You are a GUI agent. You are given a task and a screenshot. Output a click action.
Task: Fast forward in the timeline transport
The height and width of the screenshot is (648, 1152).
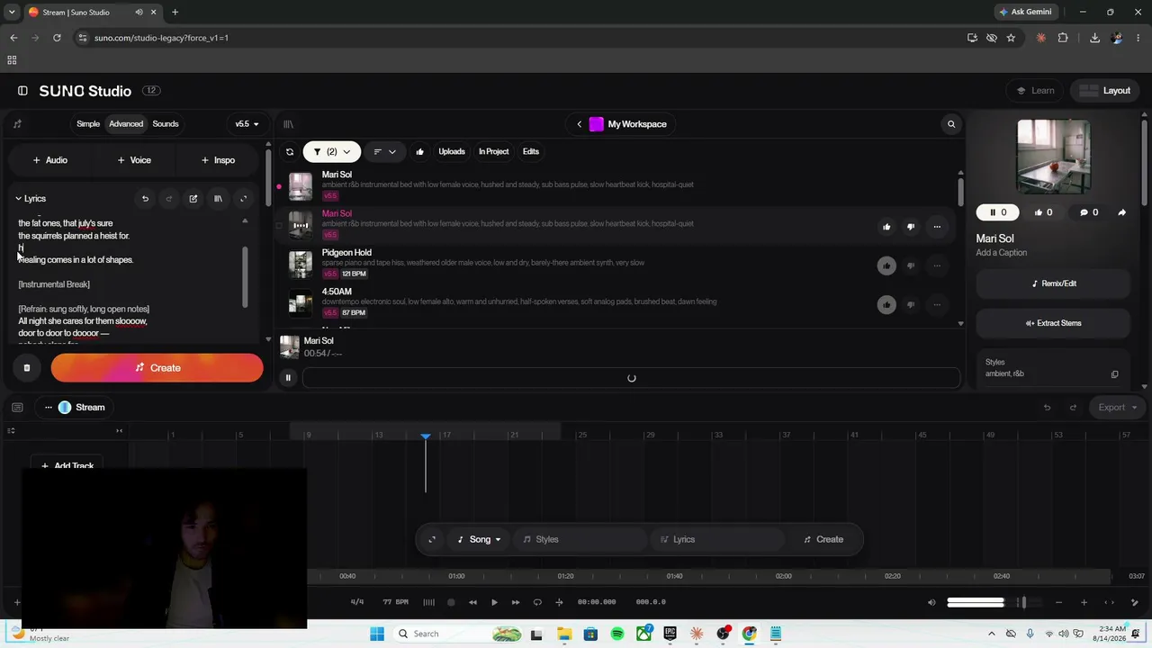[516, 602]
